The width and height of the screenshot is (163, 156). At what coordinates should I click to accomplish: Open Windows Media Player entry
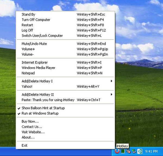point(65,68)
